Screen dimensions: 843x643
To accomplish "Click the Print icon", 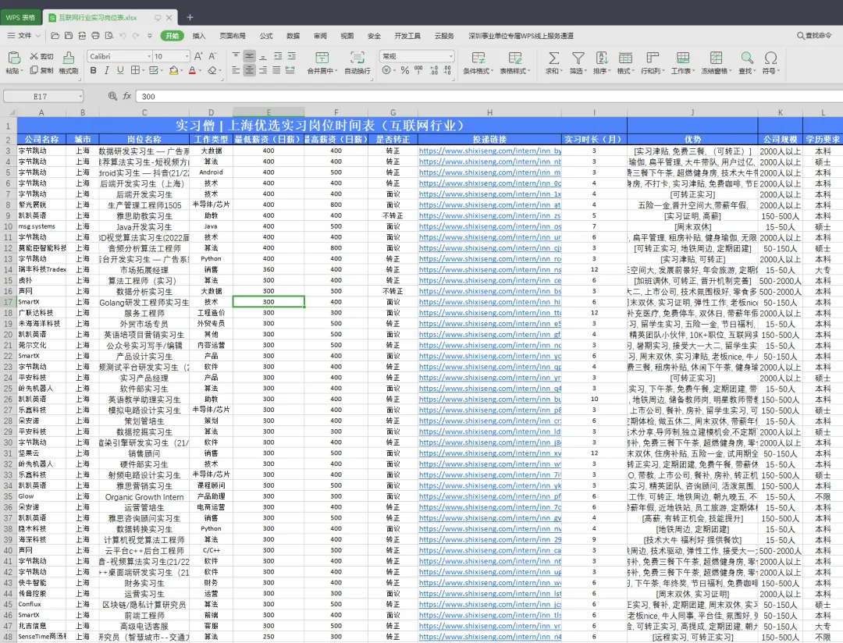I will [95, 35].
